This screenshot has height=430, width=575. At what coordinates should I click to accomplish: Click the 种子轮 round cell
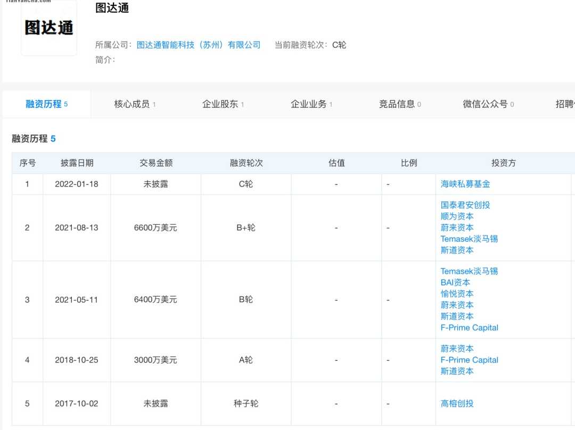pos(245,403)
